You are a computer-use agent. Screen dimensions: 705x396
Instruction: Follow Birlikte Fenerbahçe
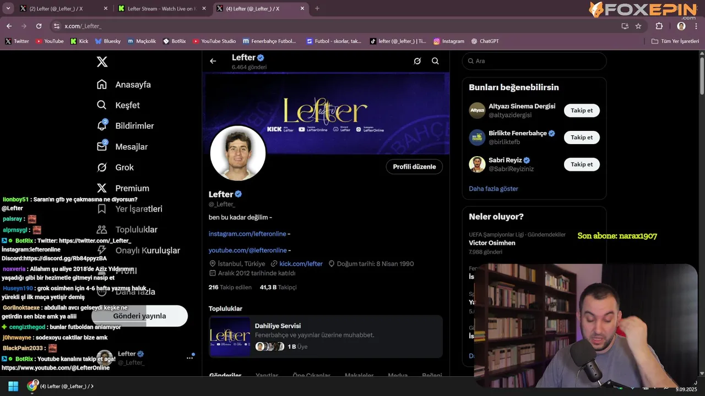582,137
